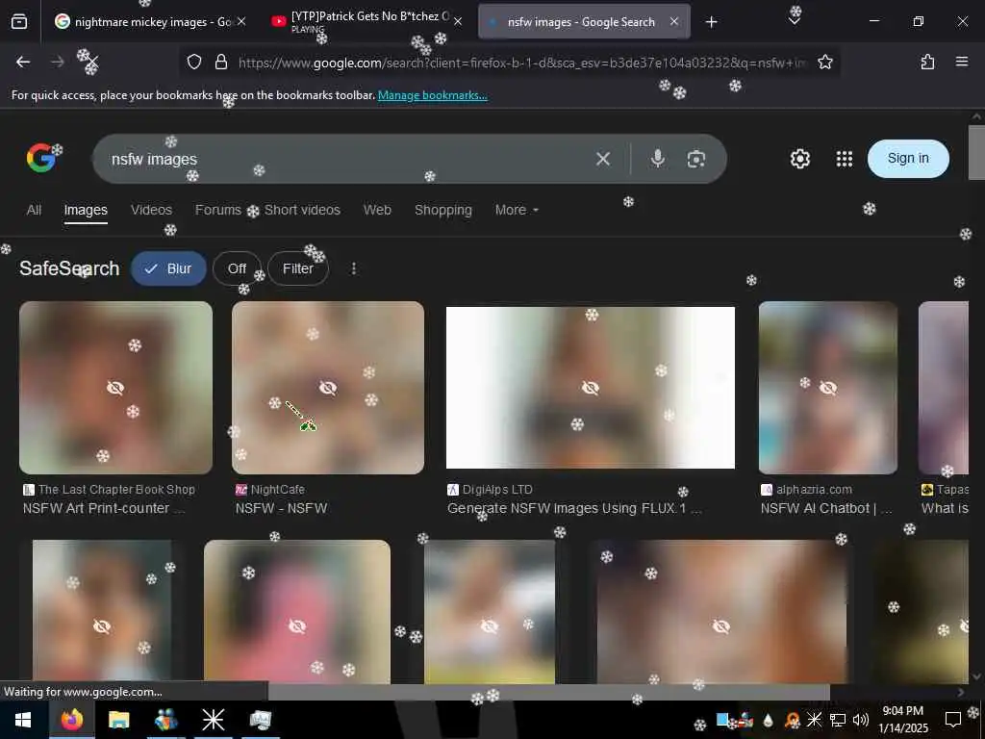Switch to the All results tab

(34, 210)
